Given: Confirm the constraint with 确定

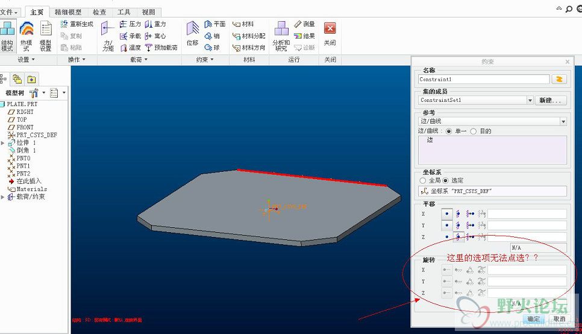Looking at the screenshot, I should [533, 319].
